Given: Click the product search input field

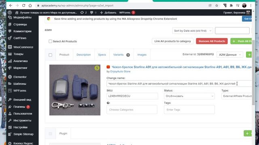Looking at the screenshot, I should (x=232, y=31).
